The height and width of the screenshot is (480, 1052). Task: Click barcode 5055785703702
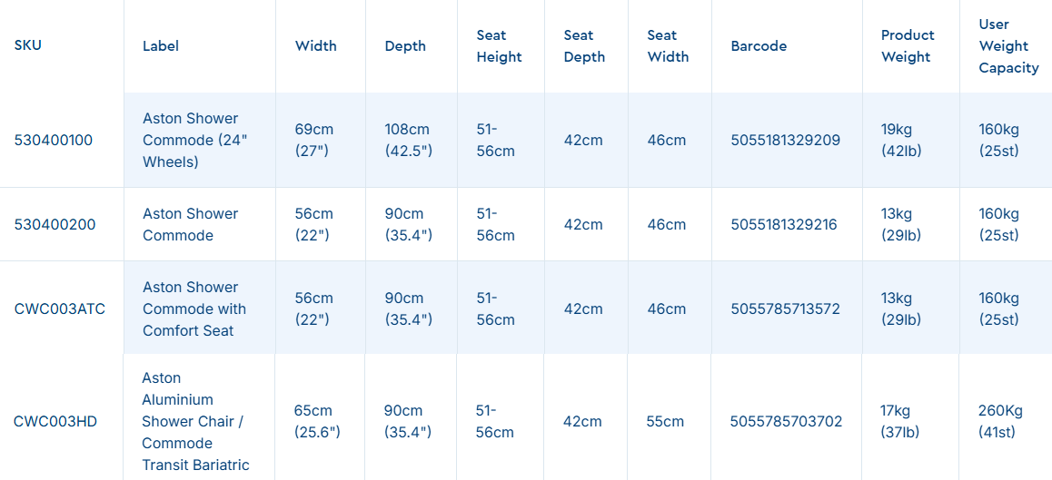pos(786,422)
